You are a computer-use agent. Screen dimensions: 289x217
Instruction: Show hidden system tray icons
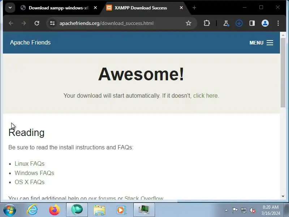pos(227,210)
